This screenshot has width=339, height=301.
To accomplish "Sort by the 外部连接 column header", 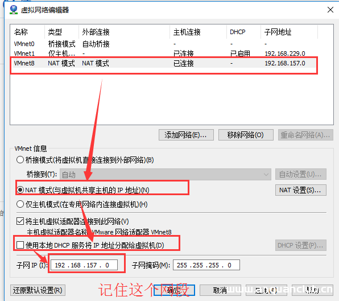I will [125, 32].
